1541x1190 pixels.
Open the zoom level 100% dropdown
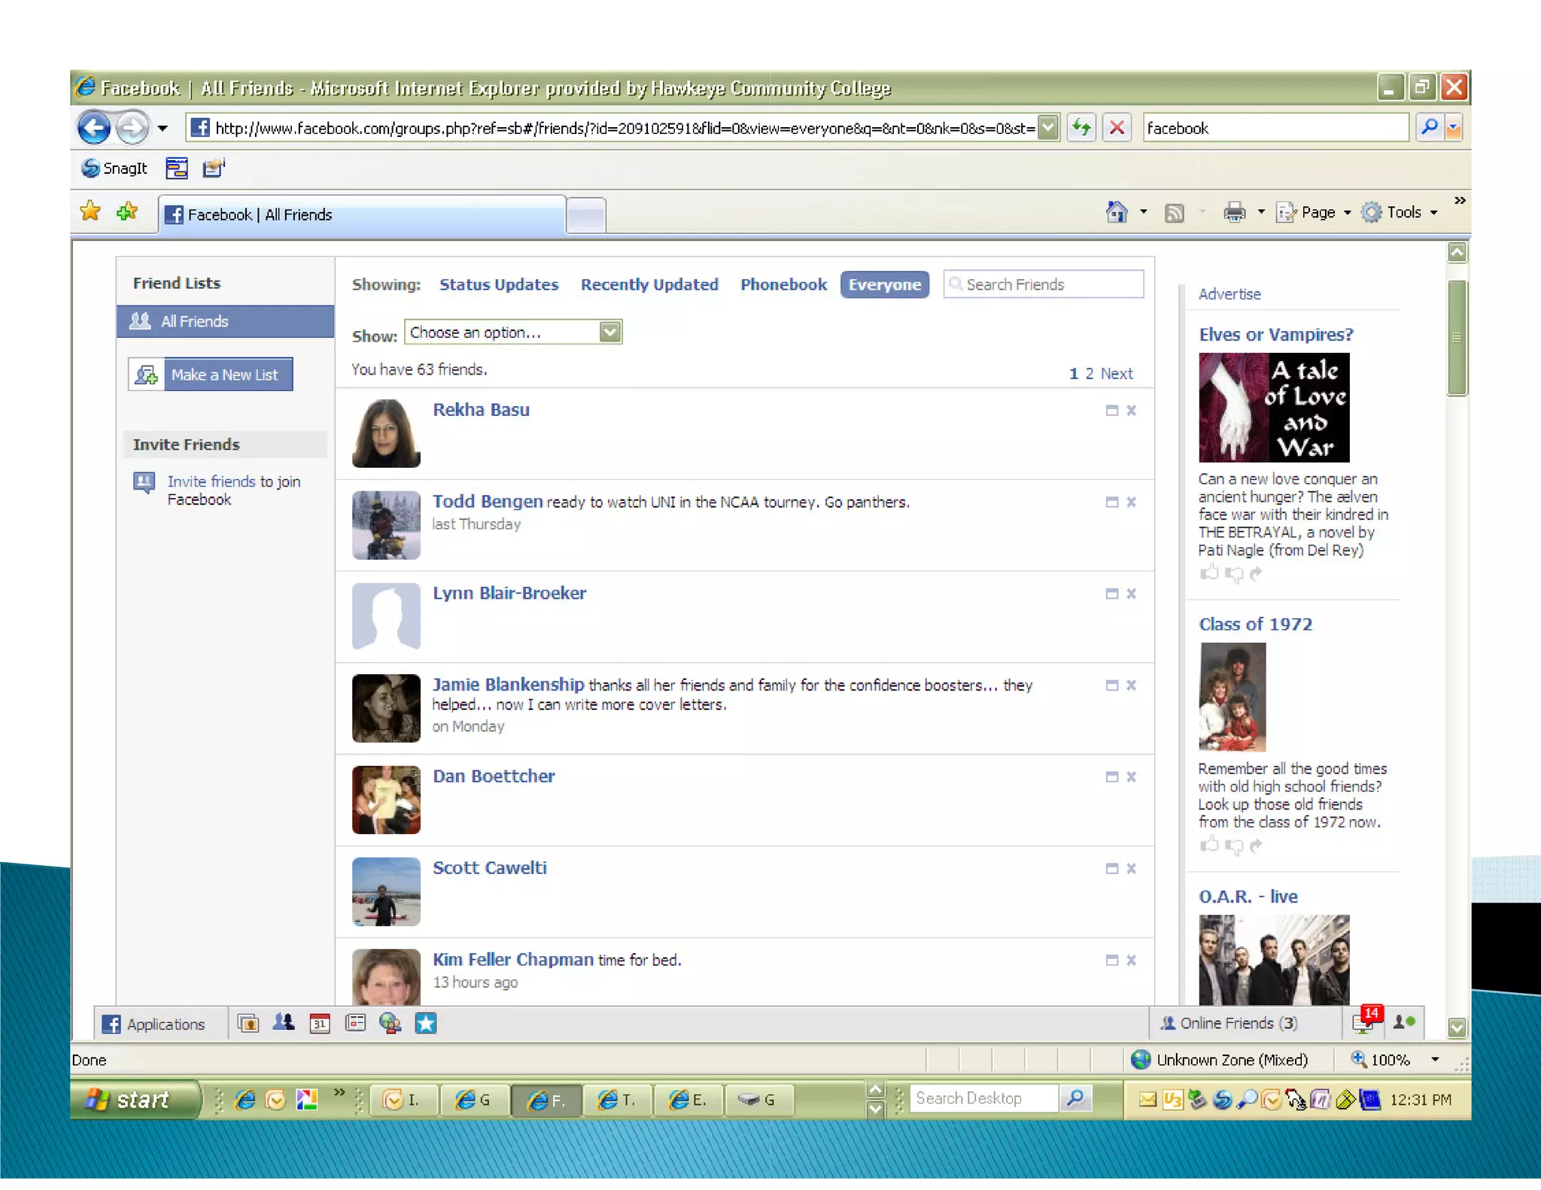coord(1435,1060)
